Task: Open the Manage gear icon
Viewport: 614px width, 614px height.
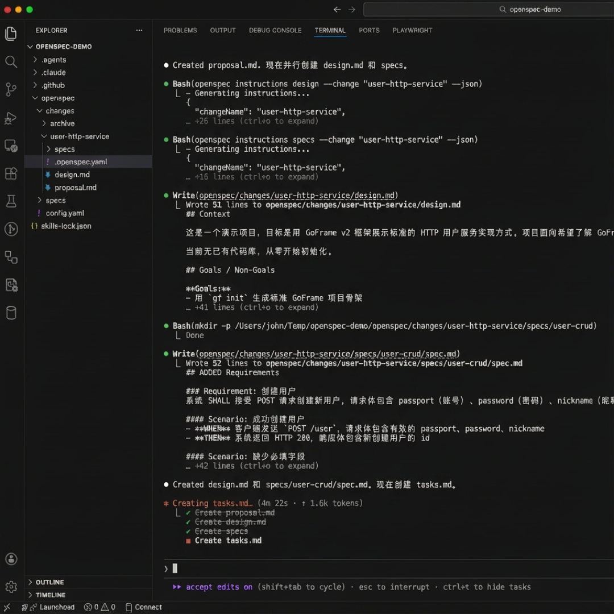Action: click(x=11, y=586)
